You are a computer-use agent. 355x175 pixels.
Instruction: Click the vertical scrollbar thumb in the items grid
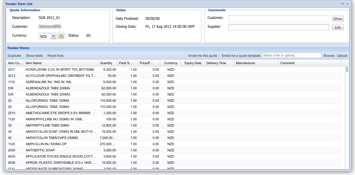click(347, 69)
